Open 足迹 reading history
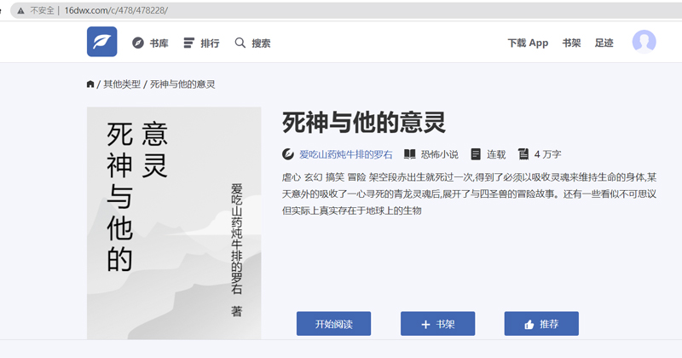The height and width of the screenshot is (358, 682). coord(604,43)
